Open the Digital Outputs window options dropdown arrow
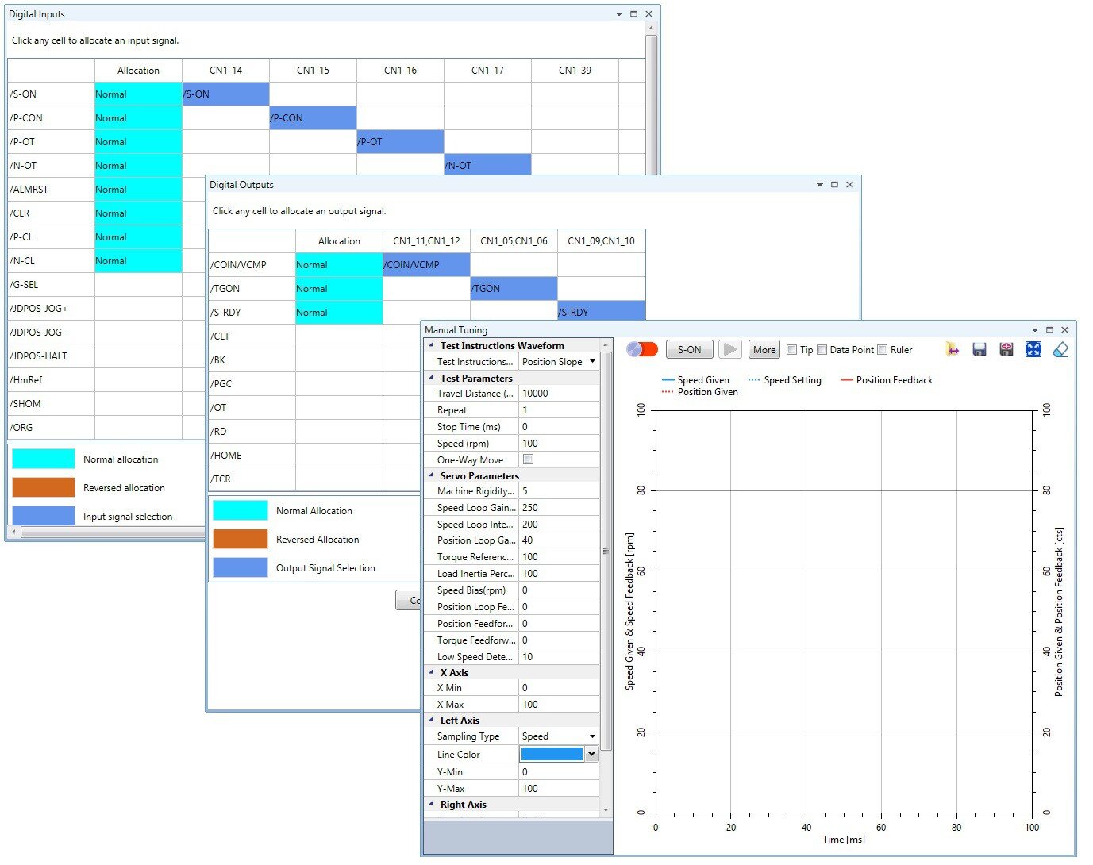Image resolution: width=1093 pixels, height=865 pixels. 819,184
